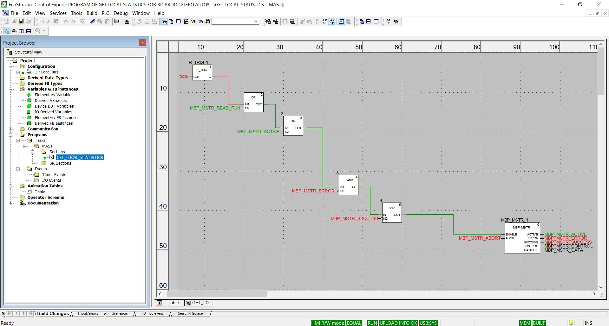Click the vertical split views icon
This screenshot has width=609, height=326.
click(x=21, y=31)
